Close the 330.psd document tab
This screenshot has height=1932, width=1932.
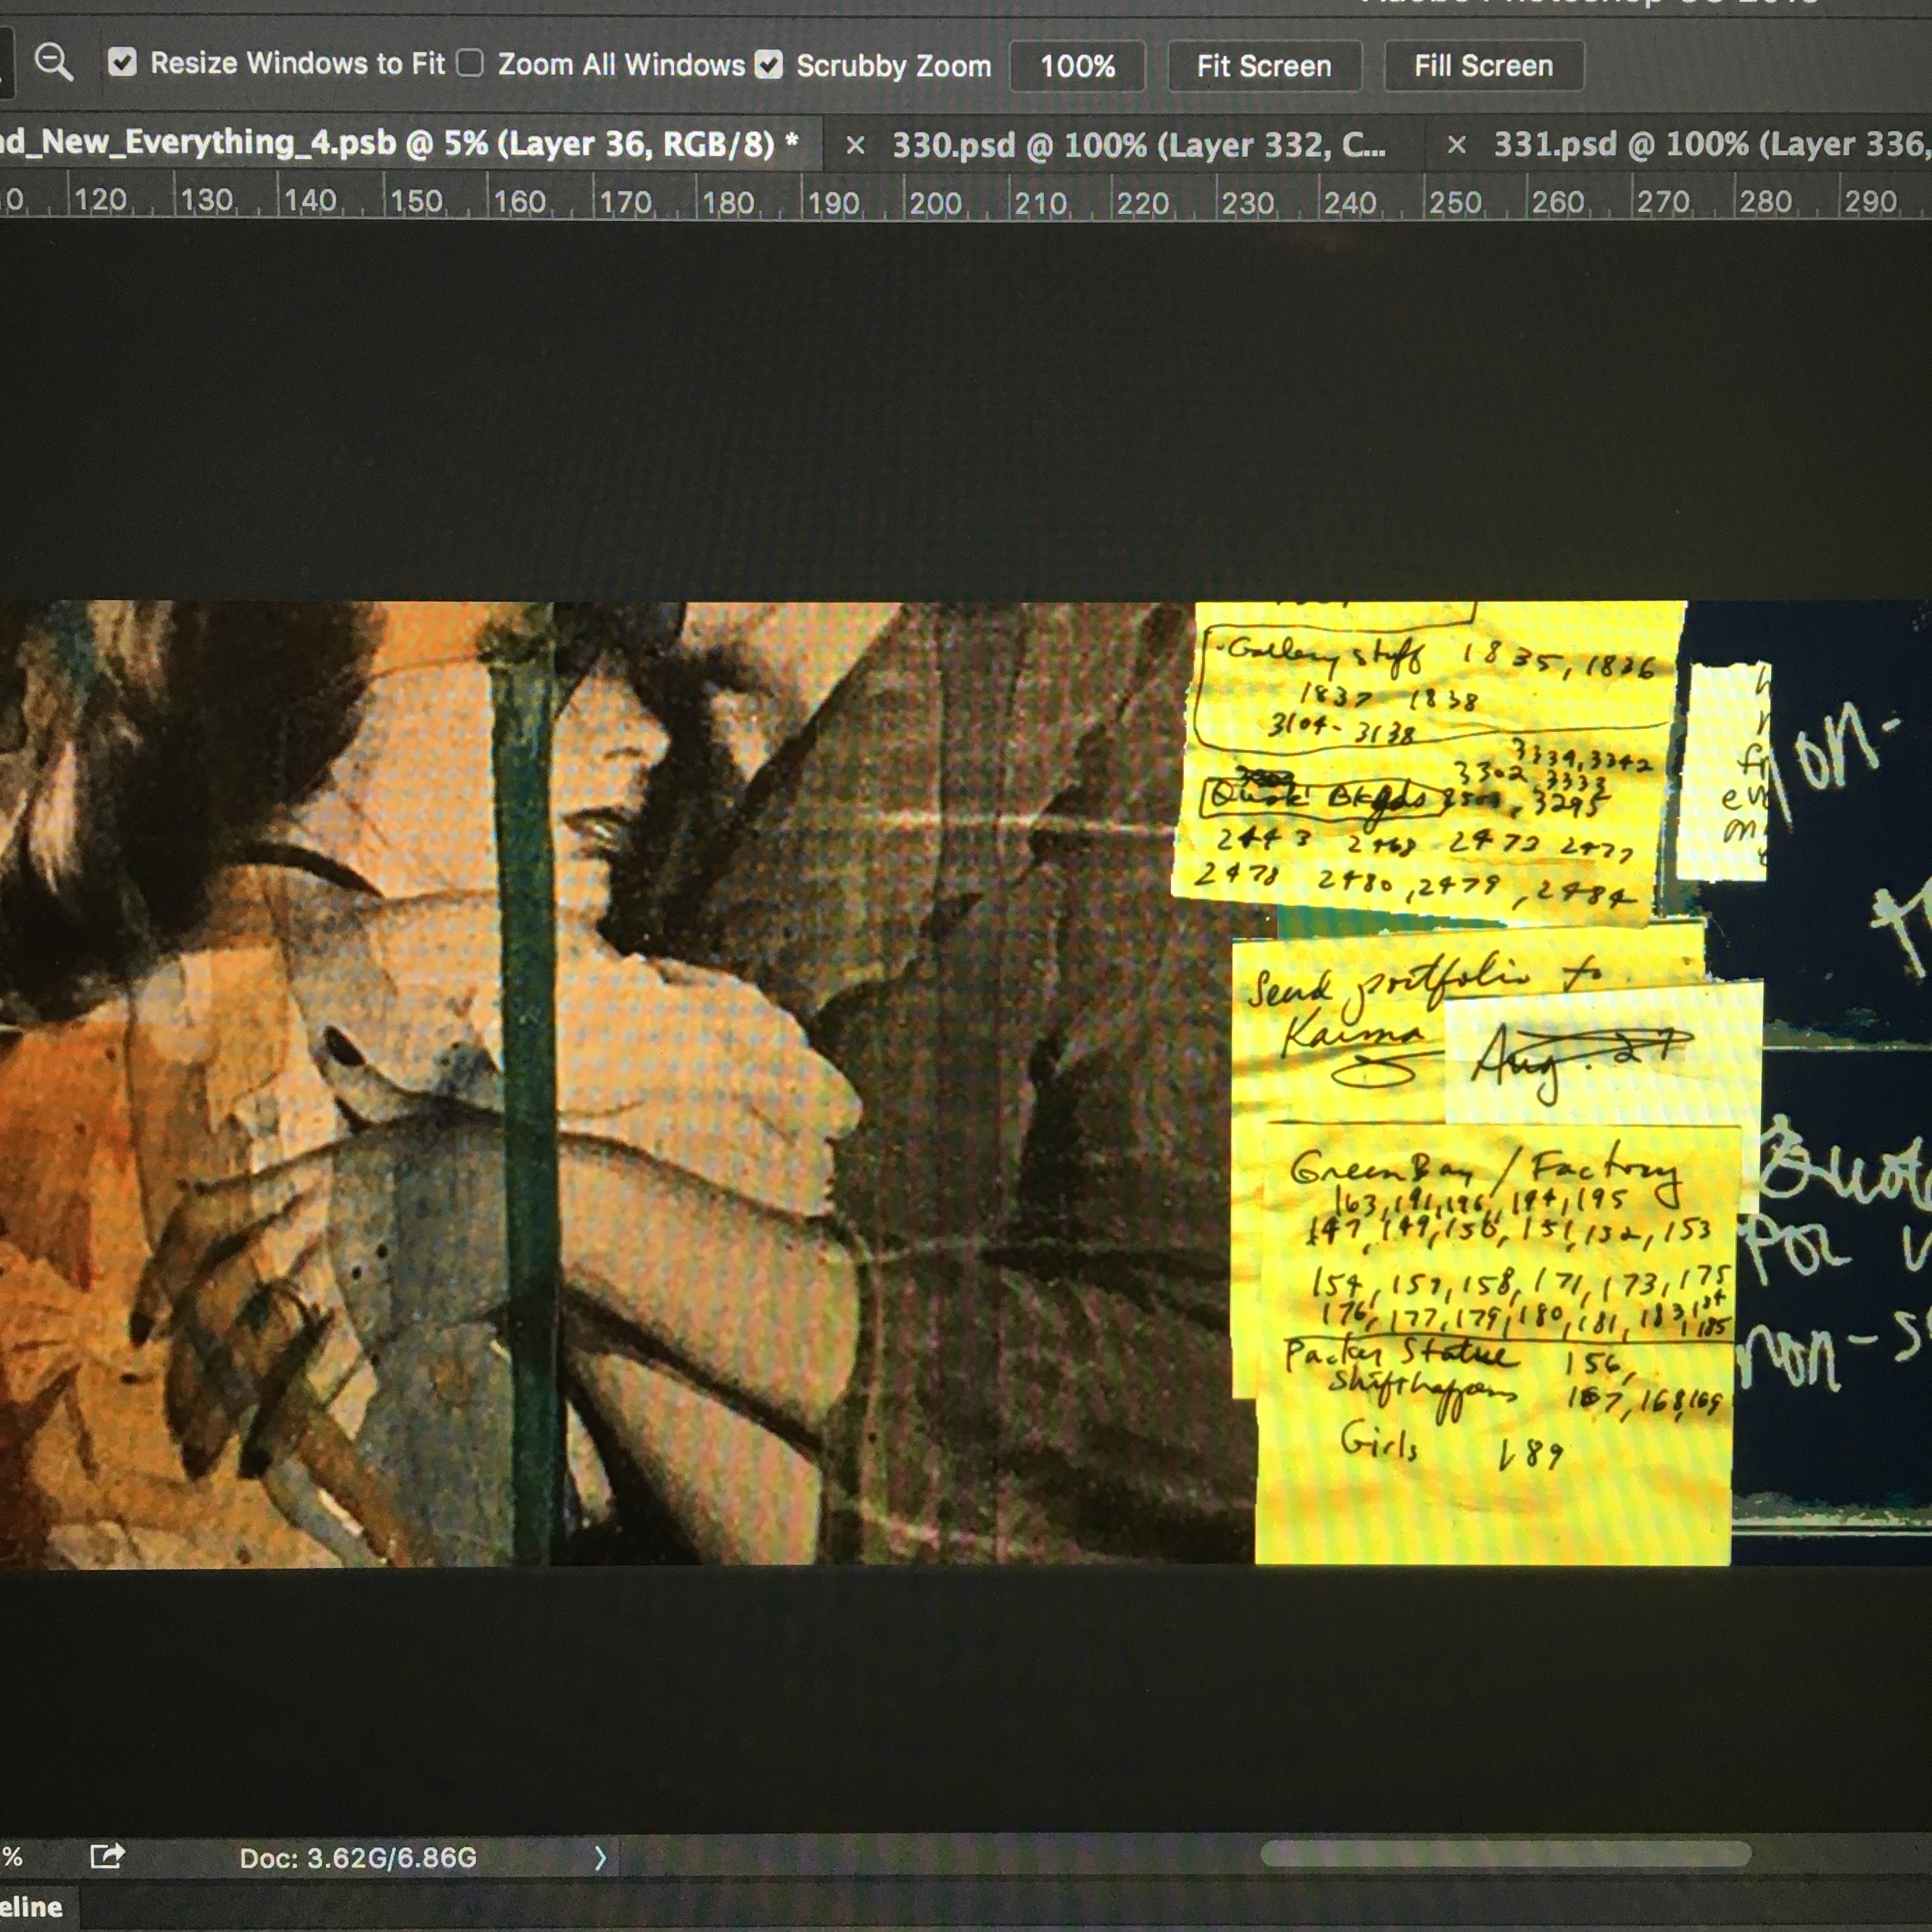point(855,146)
